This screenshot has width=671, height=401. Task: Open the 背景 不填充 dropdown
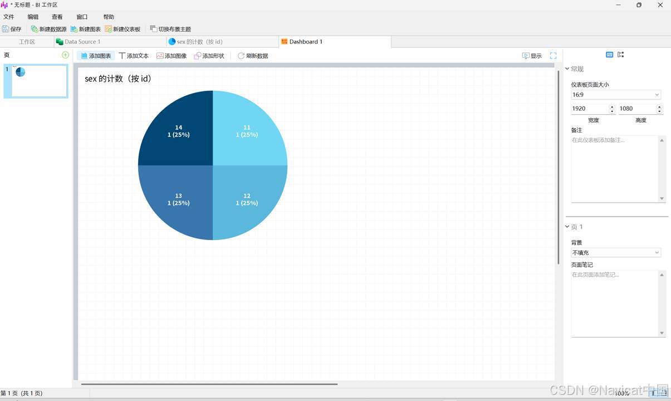(616, 253)
